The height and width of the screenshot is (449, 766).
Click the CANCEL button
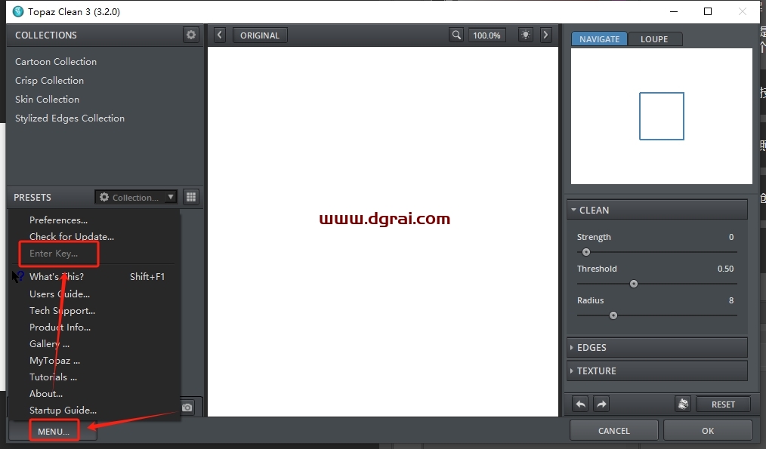(x=614, y=431)
